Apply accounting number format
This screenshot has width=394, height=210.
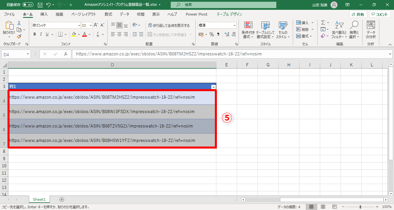pyautogui.click(x=201, y=34)
